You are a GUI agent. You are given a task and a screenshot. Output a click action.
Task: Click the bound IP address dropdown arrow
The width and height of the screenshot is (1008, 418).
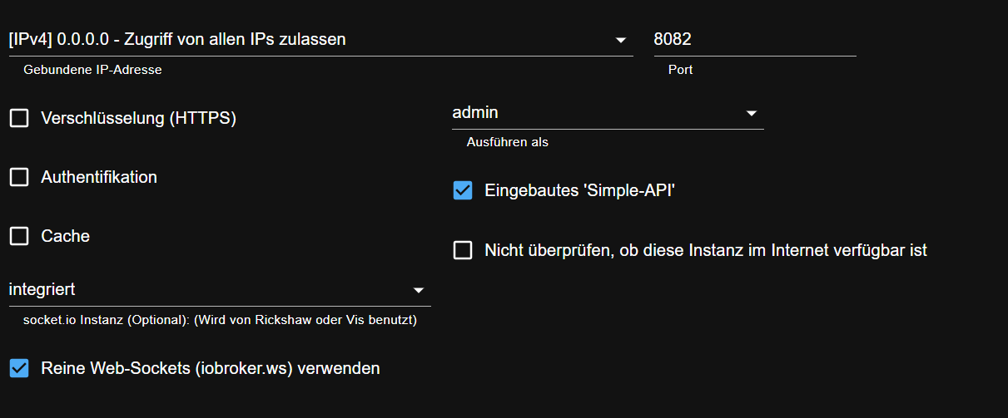pyautogui.click(x=620, y=40)
